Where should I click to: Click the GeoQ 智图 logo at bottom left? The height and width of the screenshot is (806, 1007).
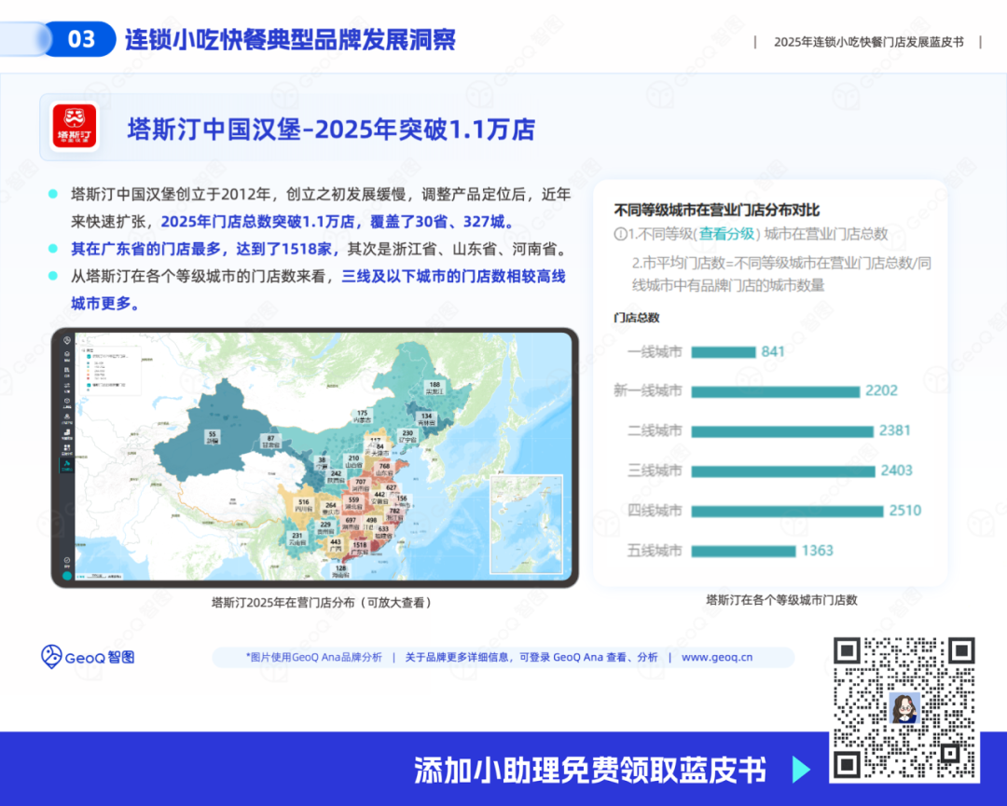[x=88, y=657]
